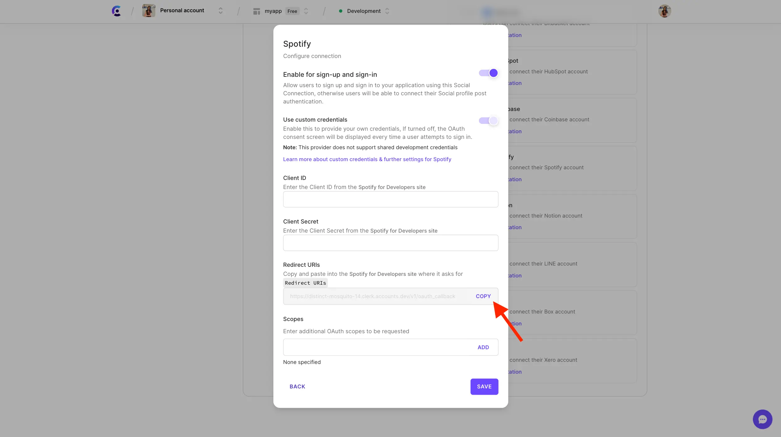Click Learn more about custom credentials link
The height and width of the screenshot is (437, 781).
click(x=367, y=159)
